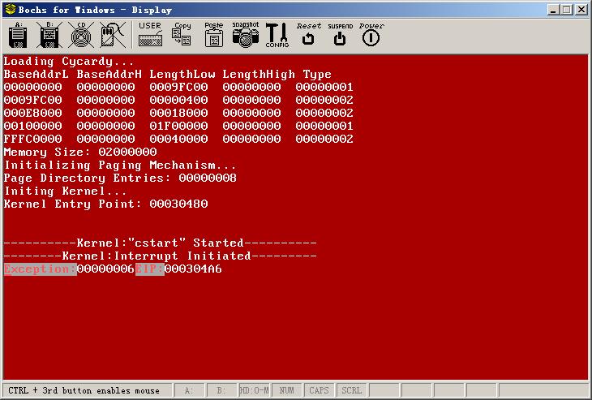Toggle the mouse capture icon
The width and height of the screenshot is (592, 400).
(x=113, y=36)
